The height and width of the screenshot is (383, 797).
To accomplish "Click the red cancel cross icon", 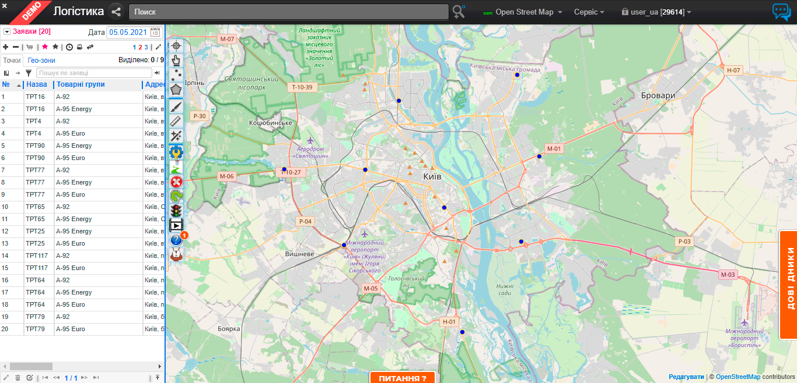I will pyautogui.click(x=176, y=182).
